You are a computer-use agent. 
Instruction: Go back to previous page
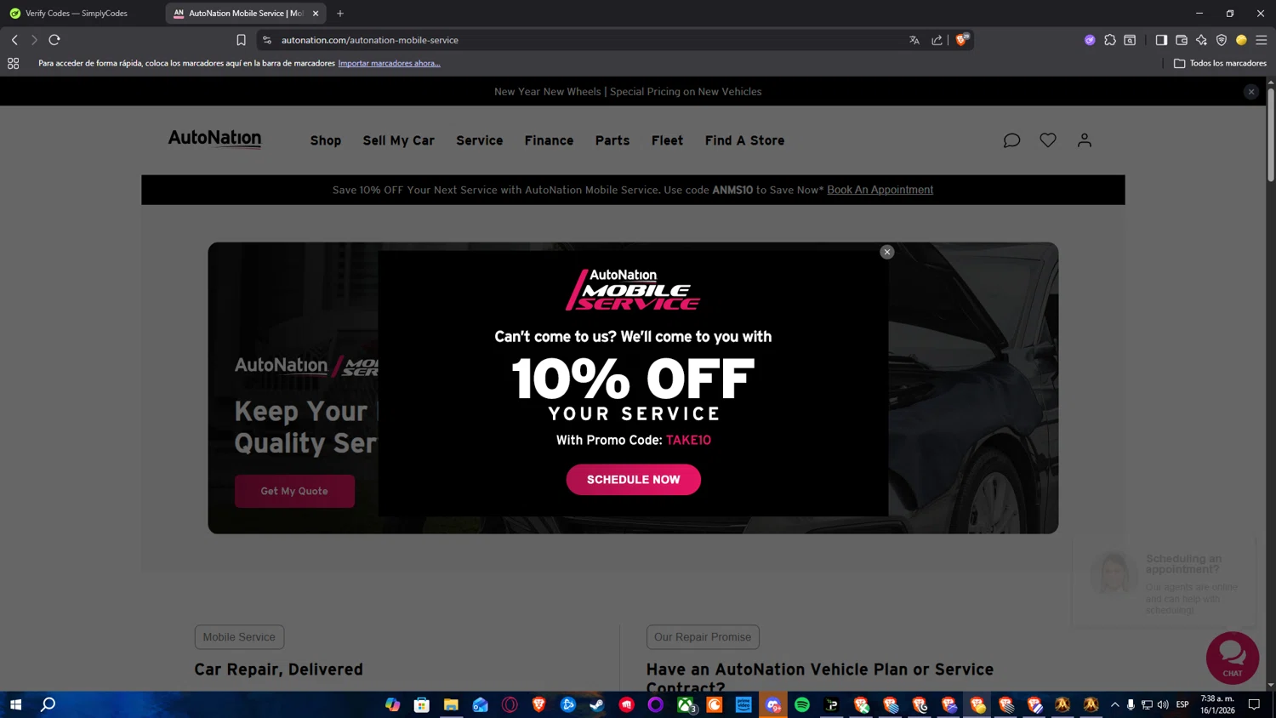tap(14, 40)
